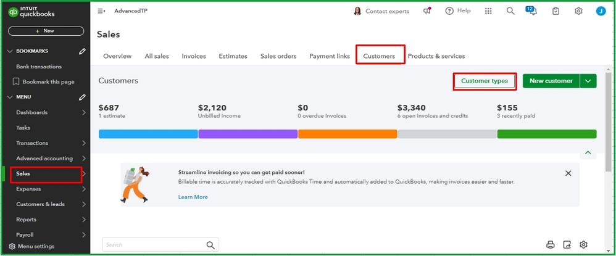Screen dimensions: 616x256
Task: Edit bookmarks pencil icon
Action: (82, 51)
